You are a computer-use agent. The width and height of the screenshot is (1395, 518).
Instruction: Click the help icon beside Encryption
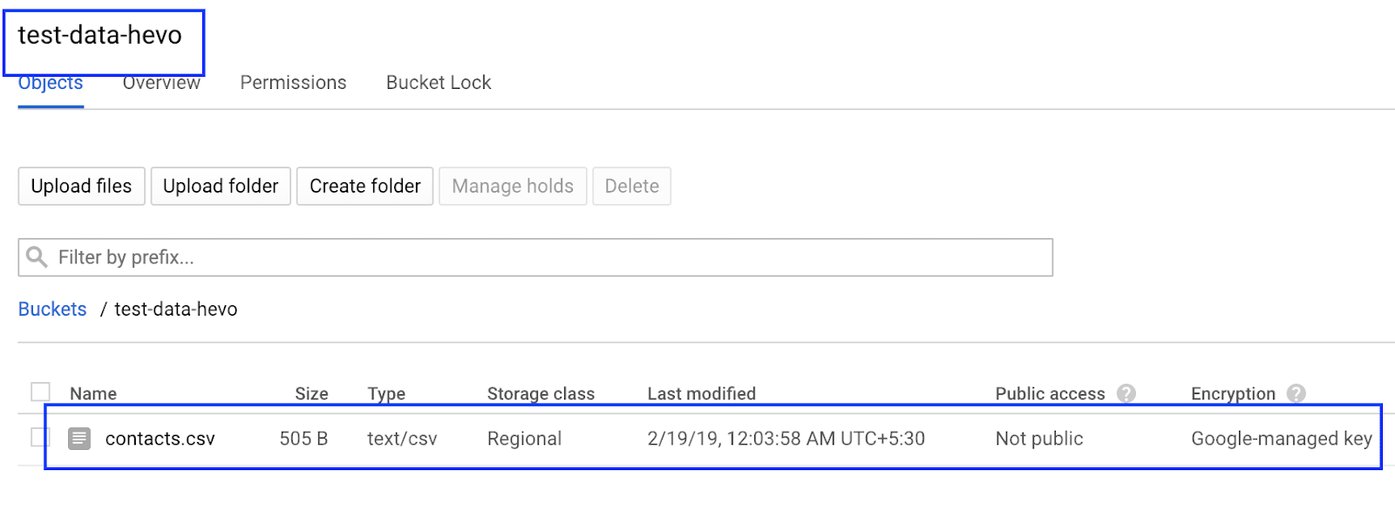1296,393
